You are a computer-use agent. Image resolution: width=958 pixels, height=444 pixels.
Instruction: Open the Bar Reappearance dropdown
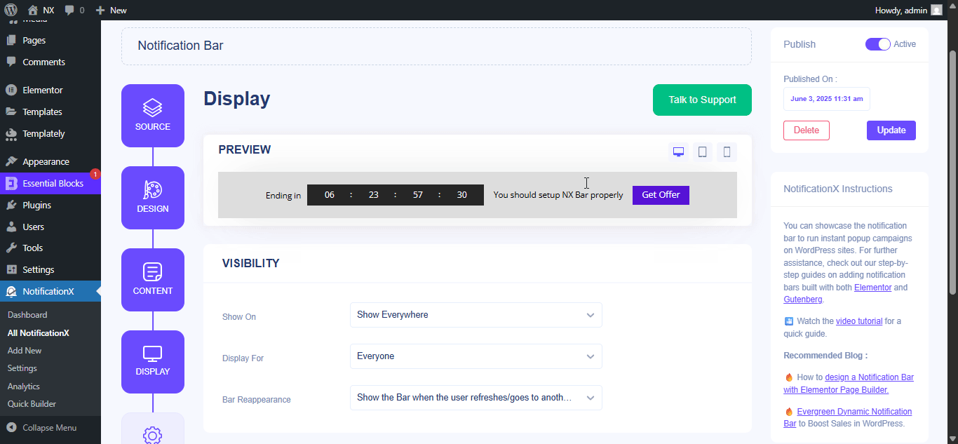476,398
